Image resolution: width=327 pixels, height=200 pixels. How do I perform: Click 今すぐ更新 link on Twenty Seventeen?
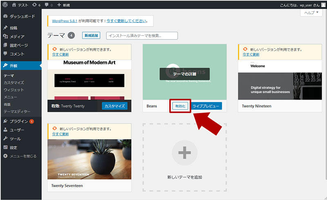point(60,134)
